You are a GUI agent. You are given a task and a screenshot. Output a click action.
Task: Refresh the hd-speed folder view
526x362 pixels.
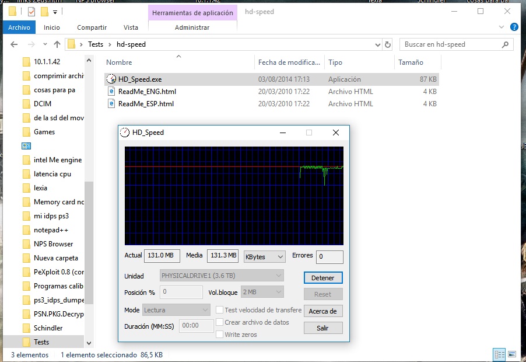pos(387,44)
